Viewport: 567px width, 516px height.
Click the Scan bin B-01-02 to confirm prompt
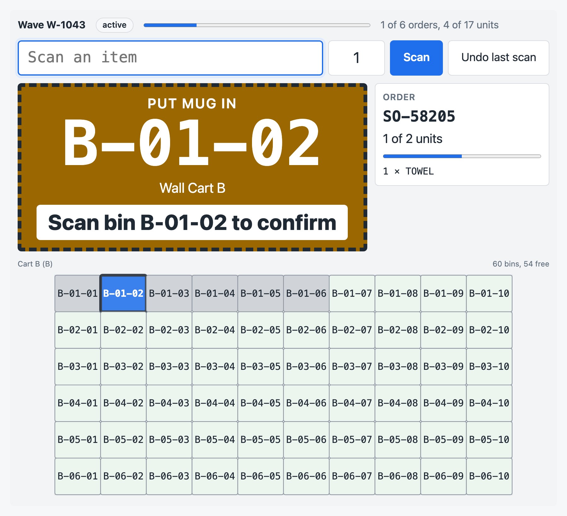pyautogui.click(x=192, y=222)
